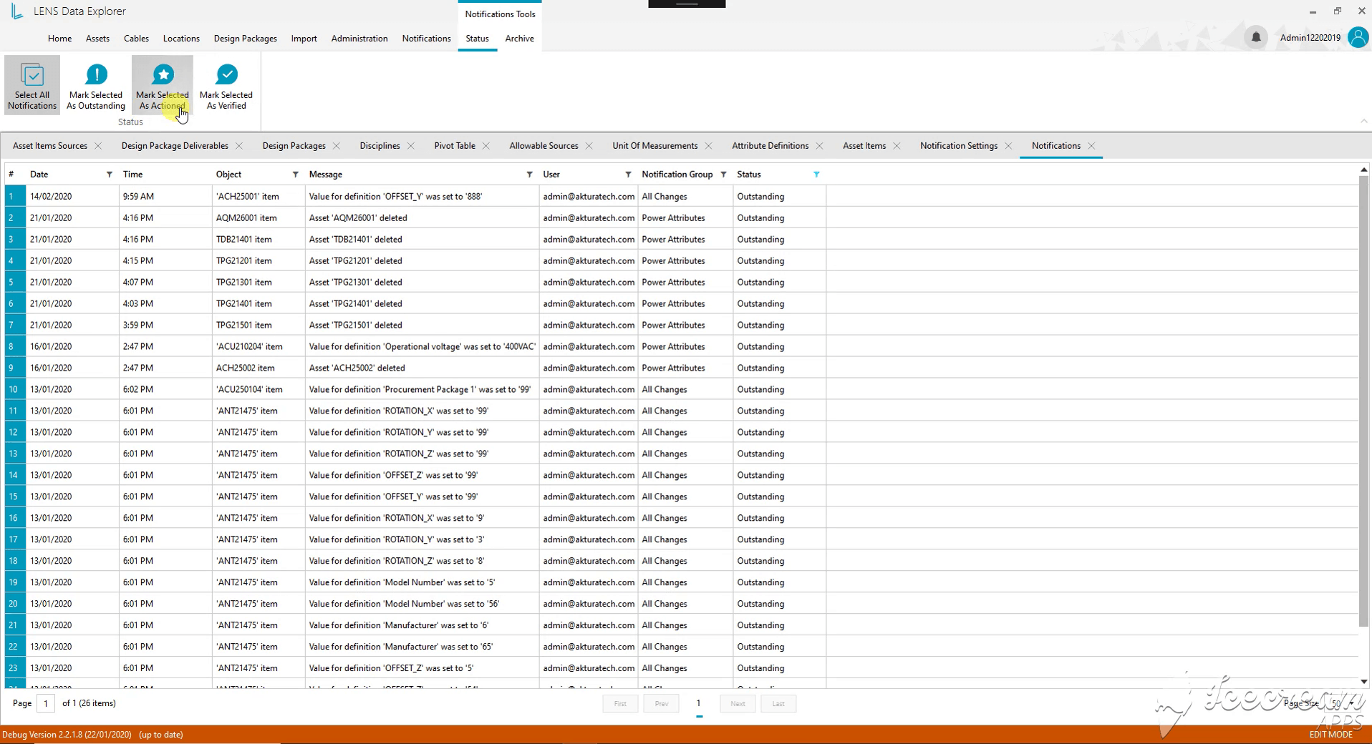Select row 8 header for ACU210204

[14, 346]
